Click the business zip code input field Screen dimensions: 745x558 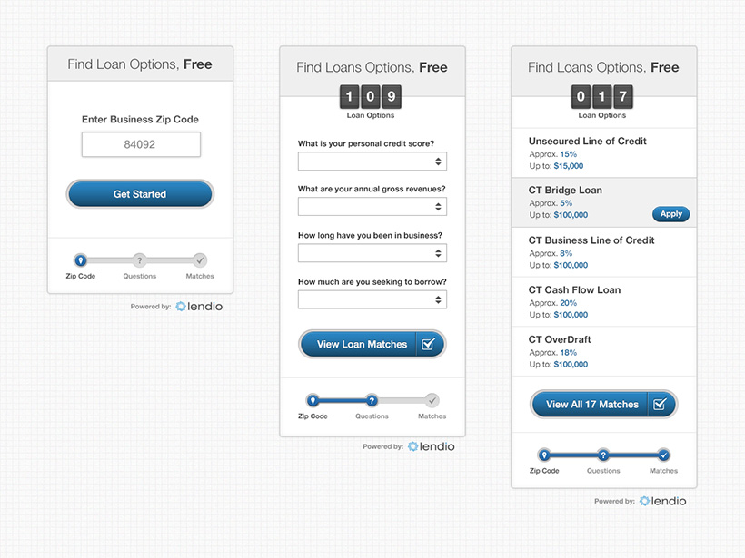pyautogui.click(x=141, y=144)
